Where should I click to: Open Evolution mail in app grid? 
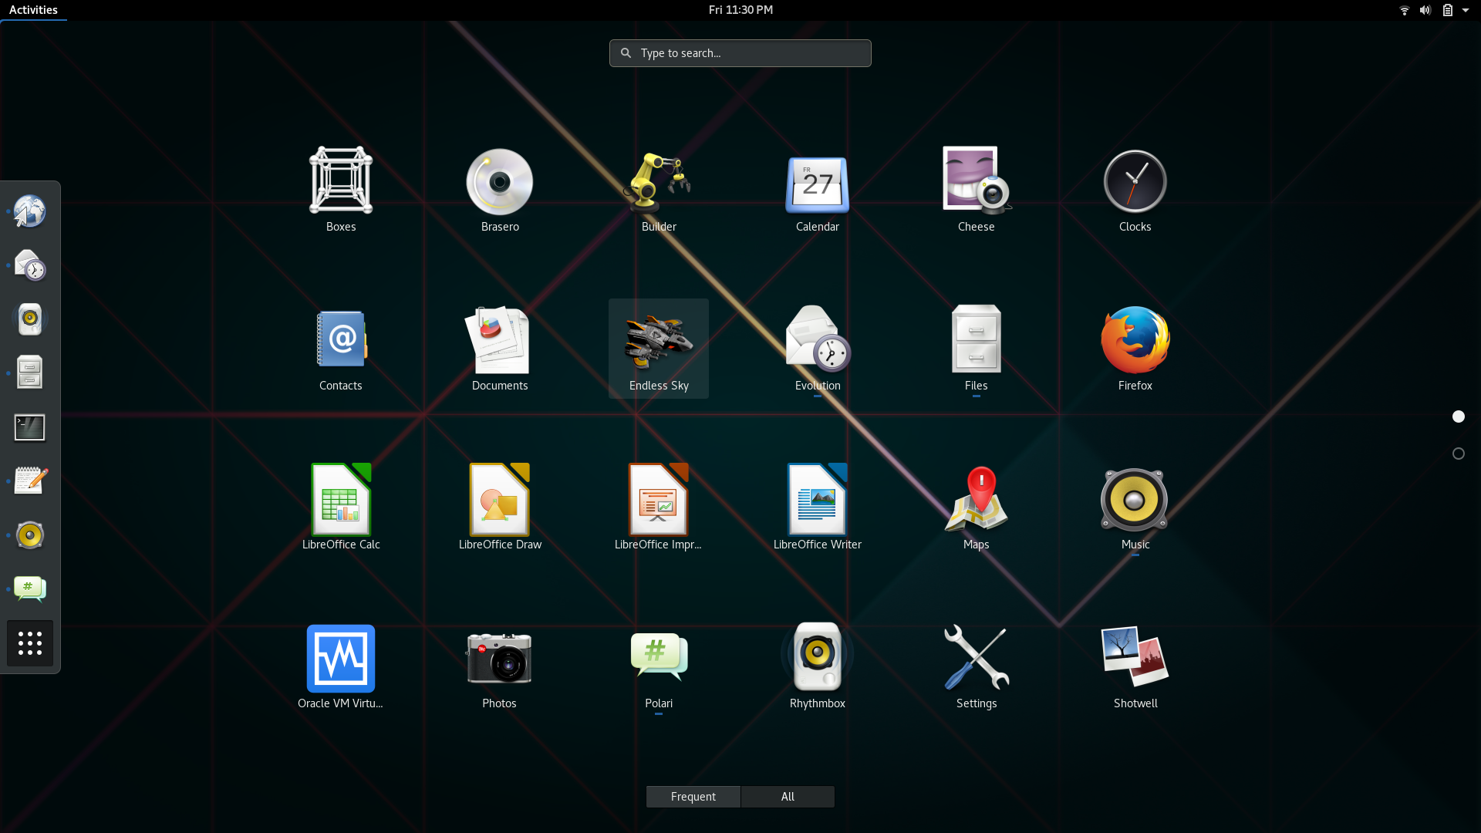pyautogui.click(x=818, y=349)
